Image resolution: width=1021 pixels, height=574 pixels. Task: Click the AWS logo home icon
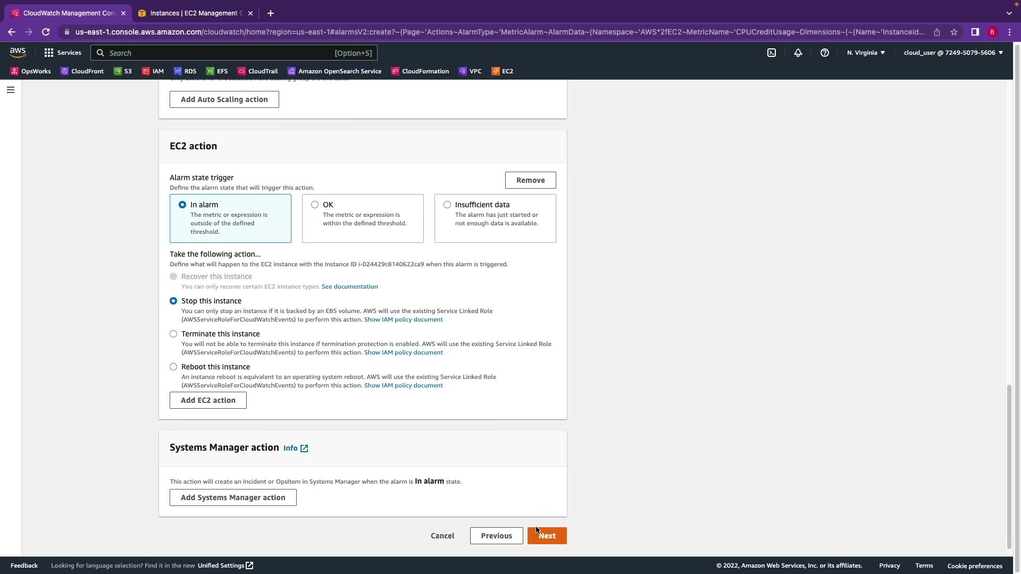[18, 52]
